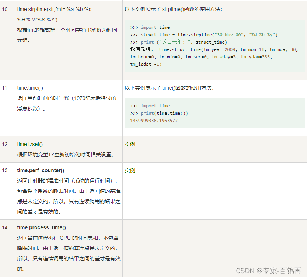Click the 实例 link beside time.perf_counter()
The height and width of the screenshot is (278, 307).
(x=130, y=170)
